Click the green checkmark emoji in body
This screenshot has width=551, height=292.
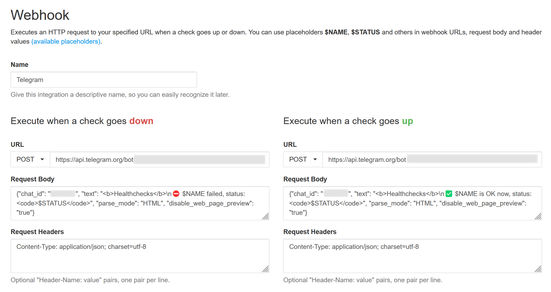point(449,194)
